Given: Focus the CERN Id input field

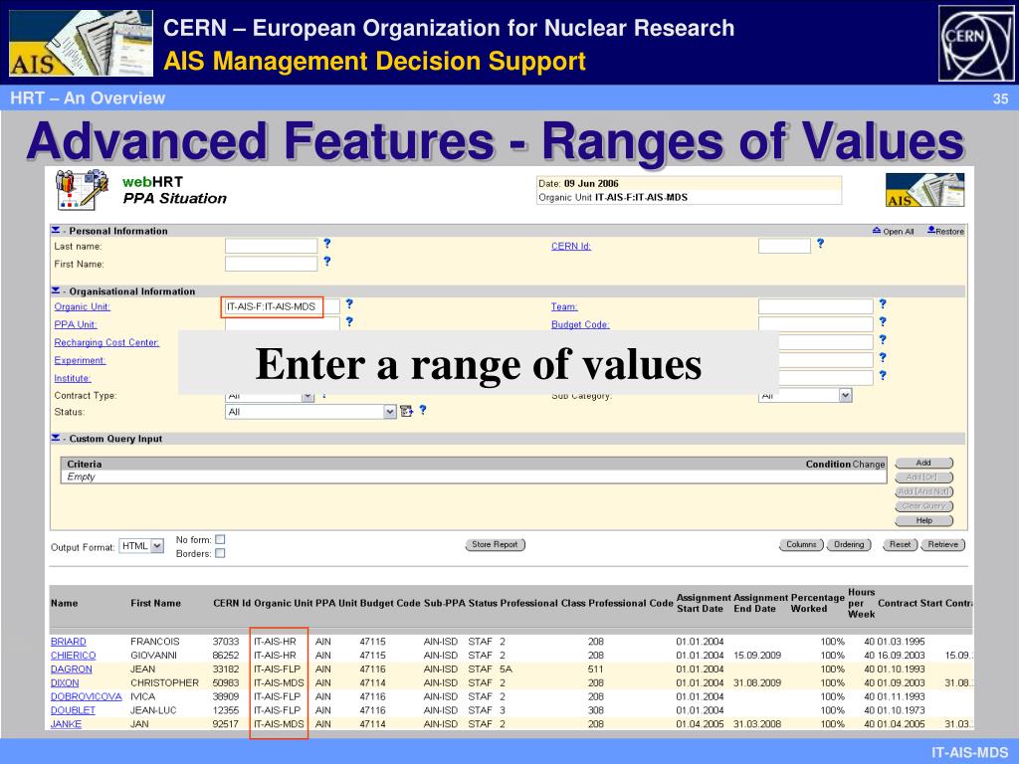Looking at the screenshot, I should pos(784,246).
